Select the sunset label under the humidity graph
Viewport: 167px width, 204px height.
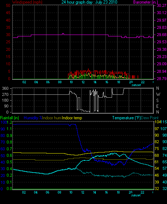coord(136,195)
